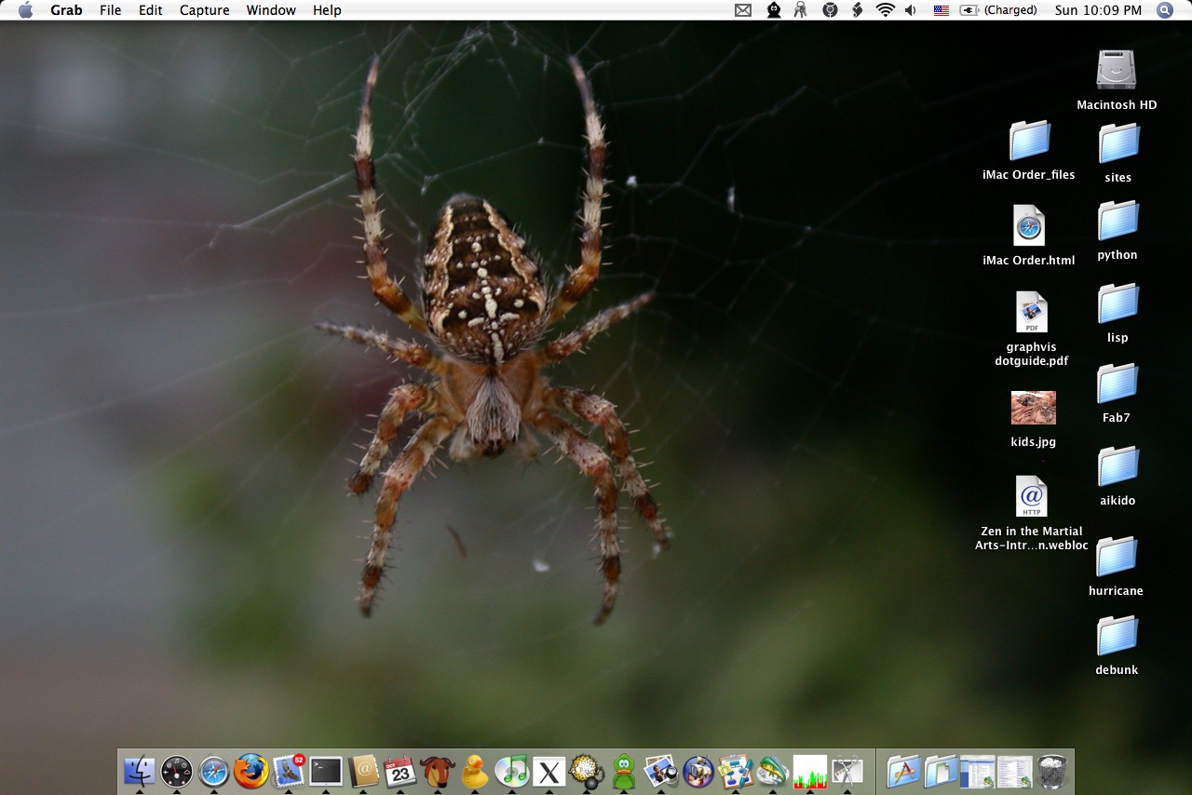
Task: Click the spiky pufferfish icon in the Dock
Action: click(587, 771)
